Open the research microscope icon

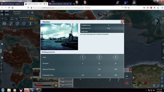[x=11, y=24]
